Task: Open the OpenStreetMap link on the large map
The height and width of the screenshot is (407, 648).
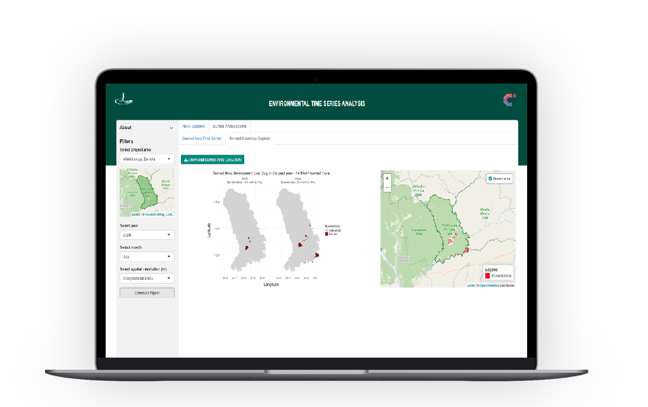Action: click(489, 285)
